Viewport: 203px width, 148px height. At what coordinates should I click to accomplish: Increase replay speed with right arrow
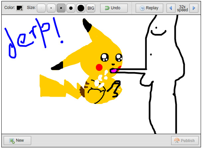coord(194,8)
